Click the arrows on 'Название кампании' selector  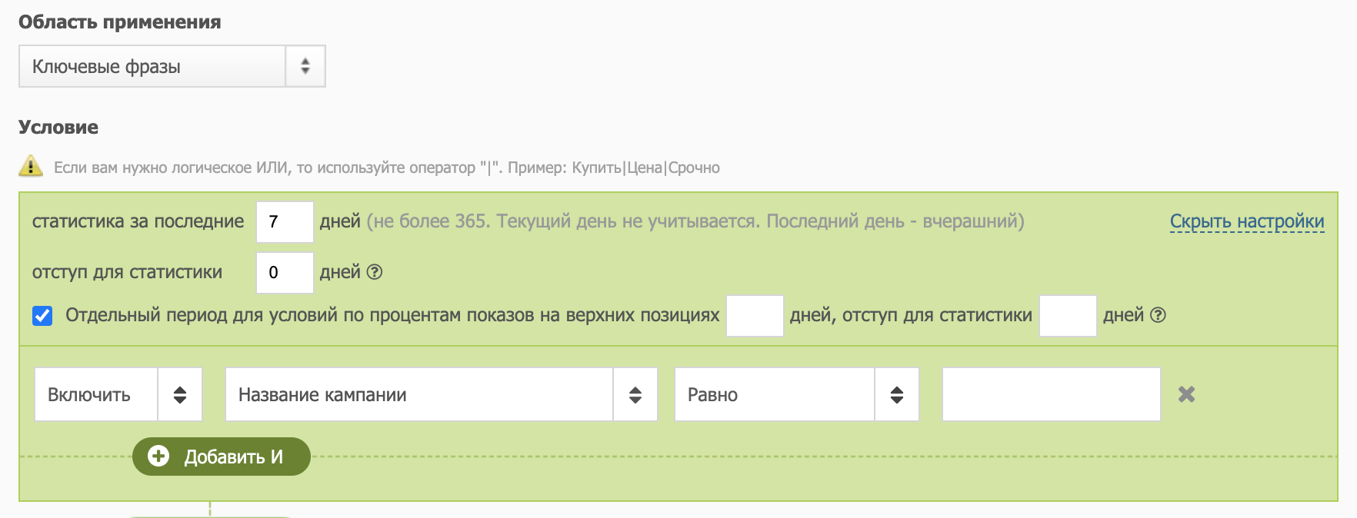point(635,395)
